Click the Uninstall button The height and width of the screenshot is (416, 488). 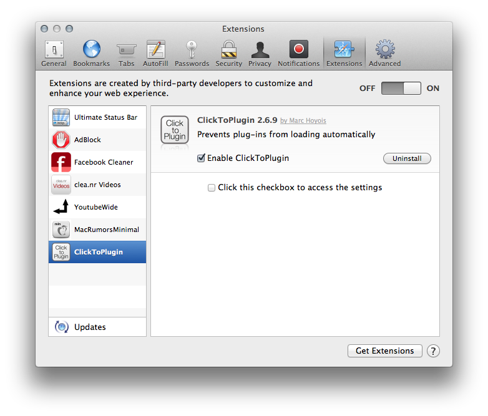407,159
